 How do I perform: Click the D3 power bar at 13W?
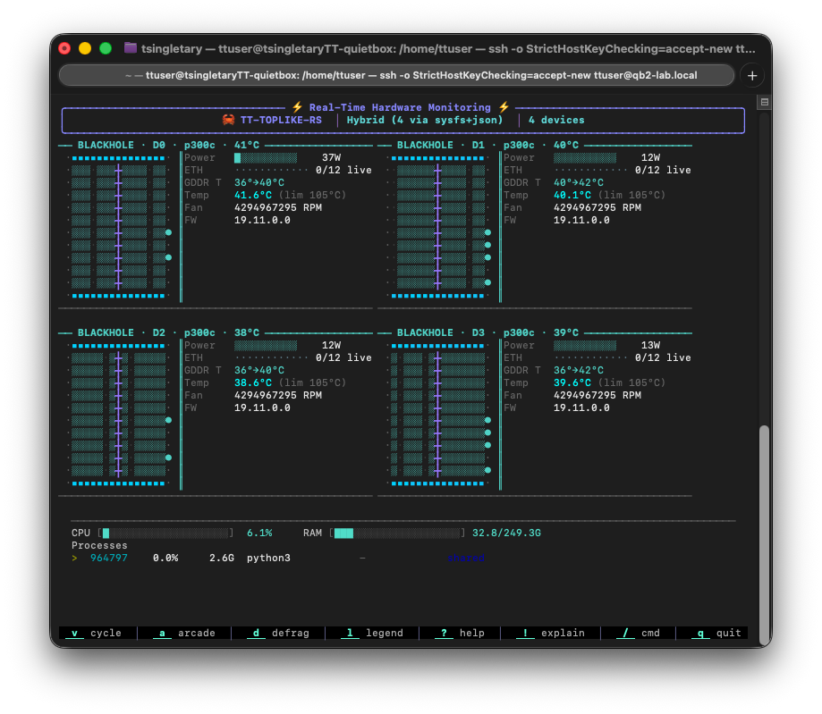pos(585,345)
